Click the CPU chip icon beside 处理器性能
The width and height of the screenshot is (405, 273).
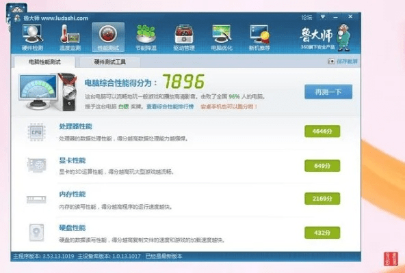pyautogui.click(x=36, y=132)
